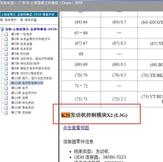Open chapter 第2章 车身金属构件和装饰件
The height and width of the screenshot is (162, 163).
coord(30,39)
